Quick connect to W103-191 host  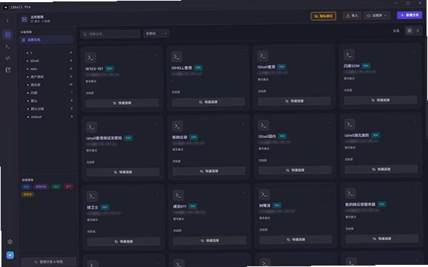point(122,103)
